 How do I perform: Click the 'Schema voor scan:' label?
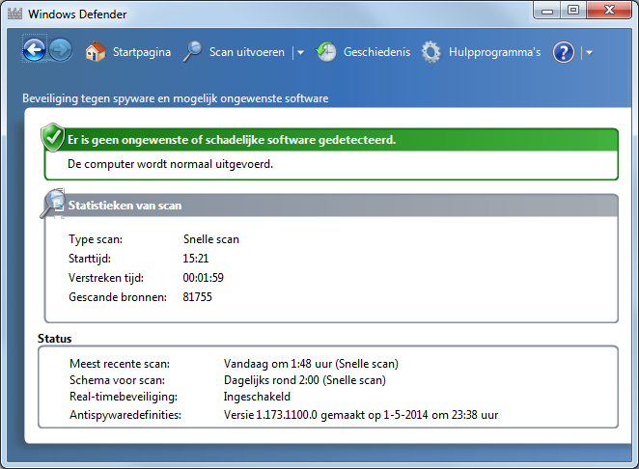[118, 380]
